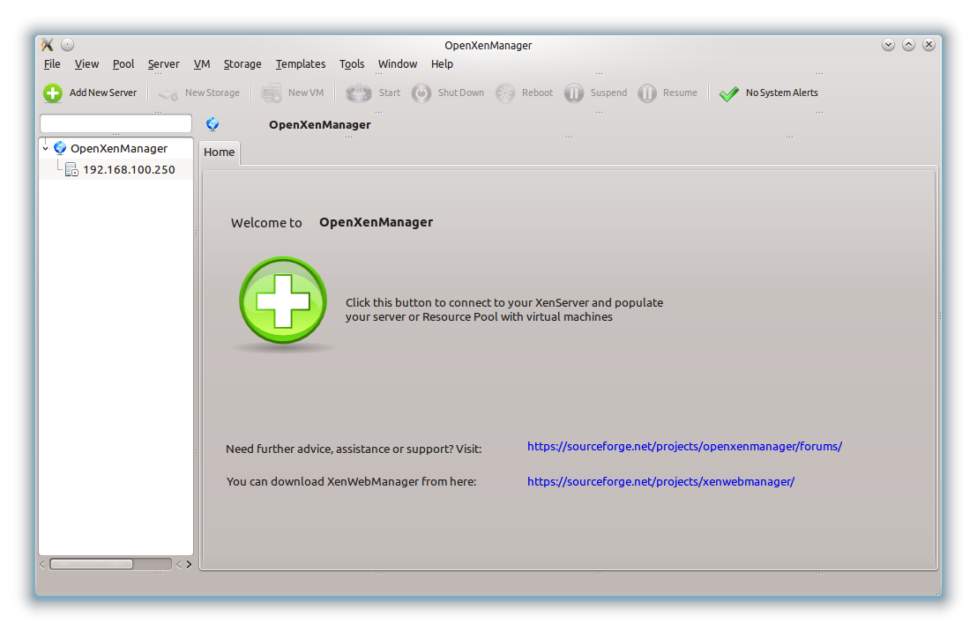The image size is (977, 631).
Task: Open the xenwebmanager download link
Action: tap(660, 481)
